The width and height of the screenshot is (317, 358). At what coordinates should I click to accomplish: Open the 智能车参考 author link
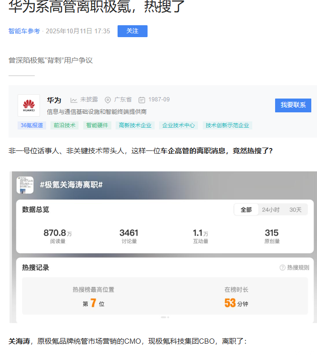(24, 31)
